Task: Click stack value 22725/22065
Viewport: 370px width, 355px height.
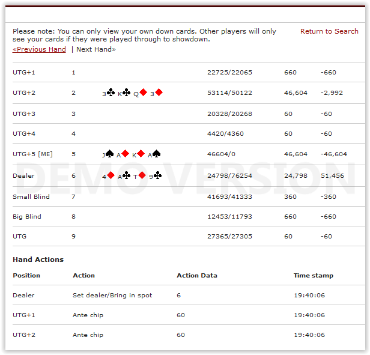Action: click(229, 73)
